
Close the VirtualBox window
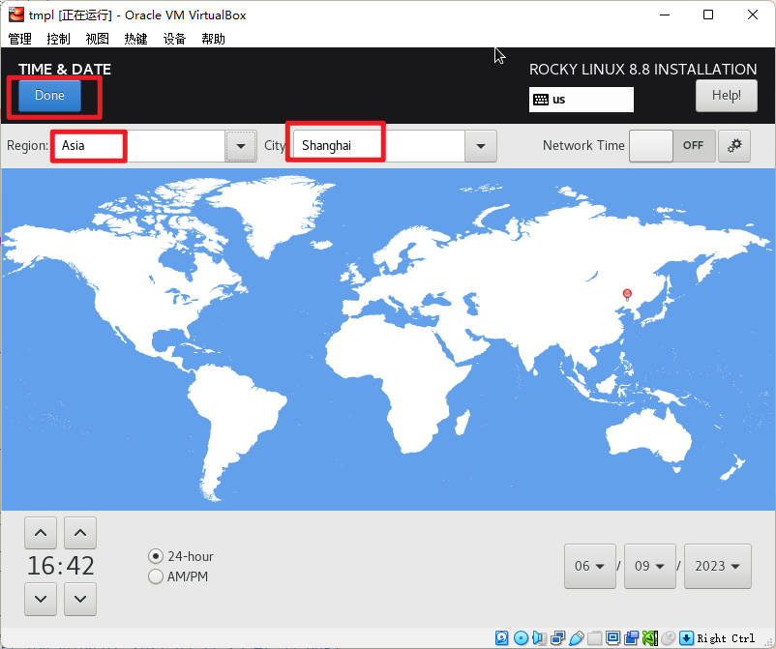pos(752,15)
